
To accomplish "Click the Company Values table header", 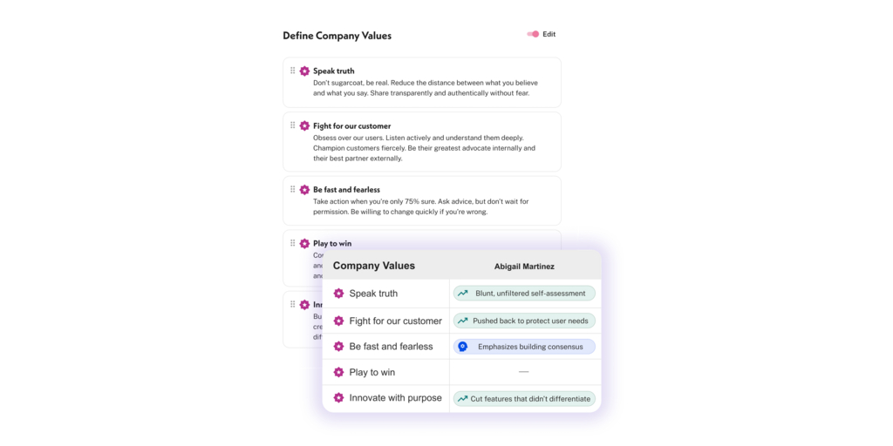I will point(374,266).
